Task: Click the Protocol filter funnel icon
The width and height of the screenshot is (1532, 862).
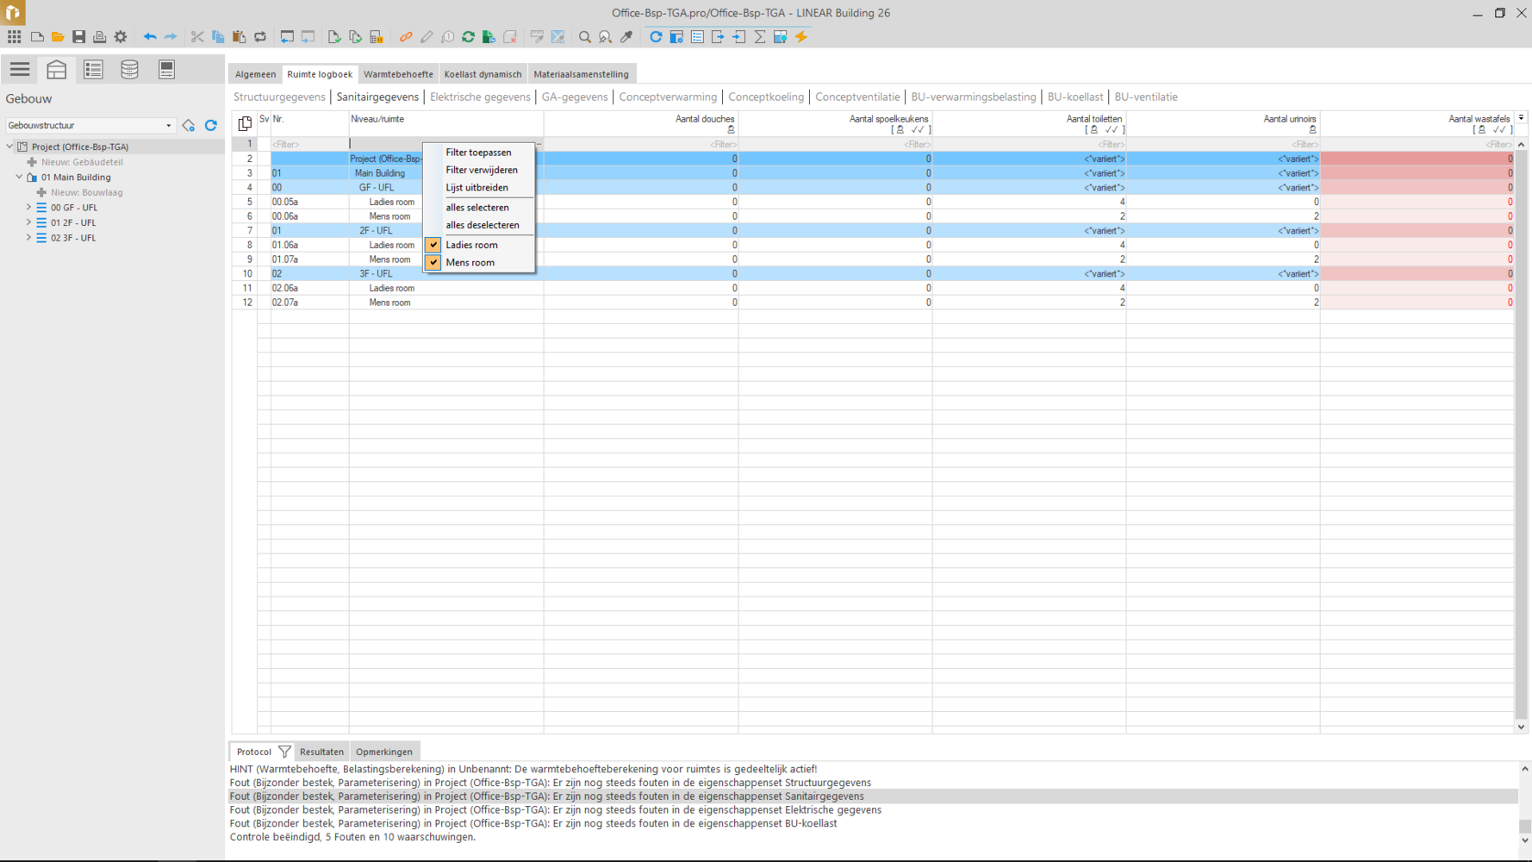Action: [284, 752]
